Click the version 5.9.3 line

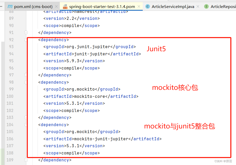pyautogui.click(x=74, y=61)
